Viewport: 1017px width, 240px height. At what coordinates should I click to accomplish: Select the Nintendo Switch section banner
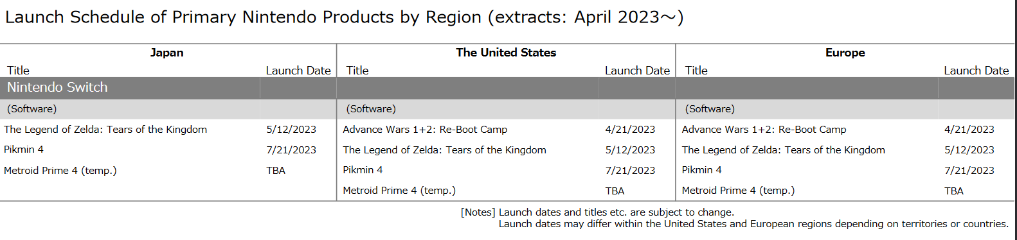507,88
